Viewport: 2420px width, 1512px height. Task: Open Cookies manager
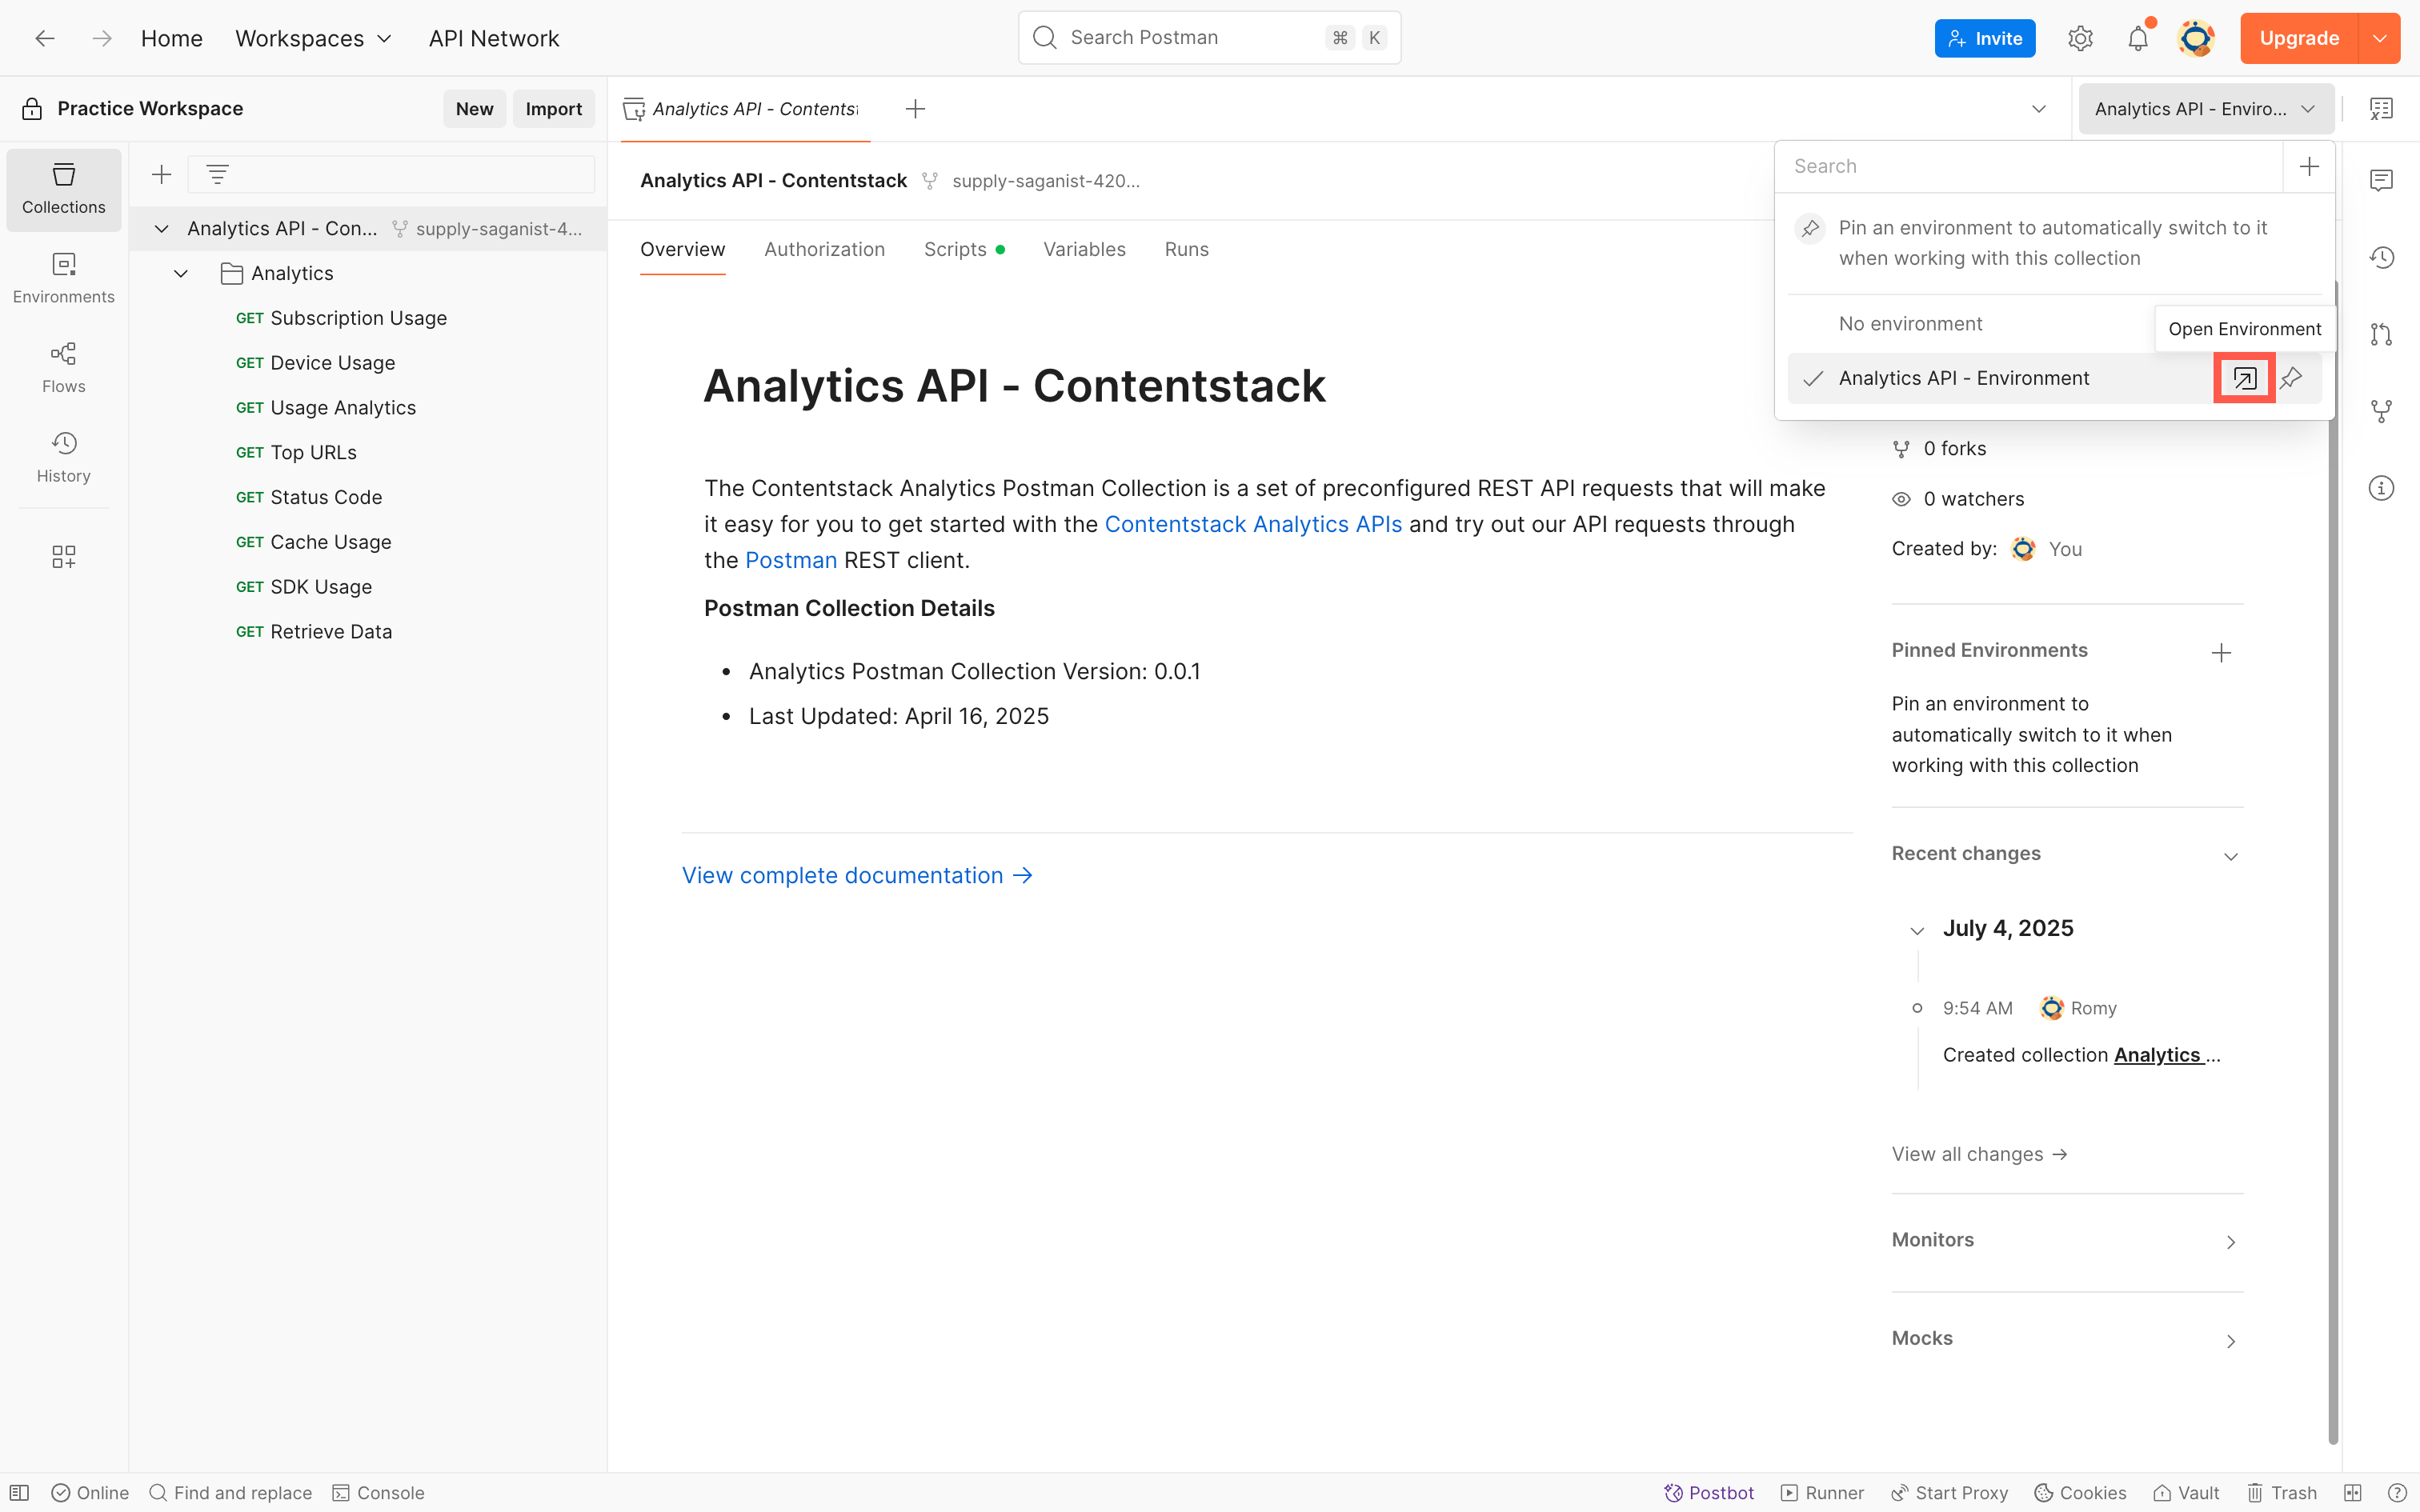[2080, 1493]
